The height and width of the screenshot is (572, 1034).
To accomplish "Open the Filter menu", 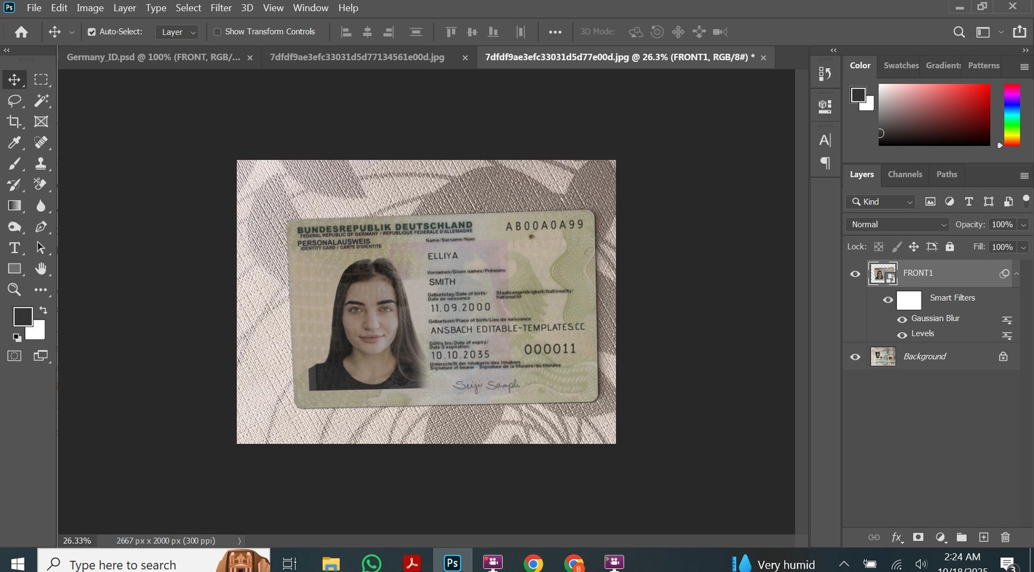I will click(x=220, y=8).
